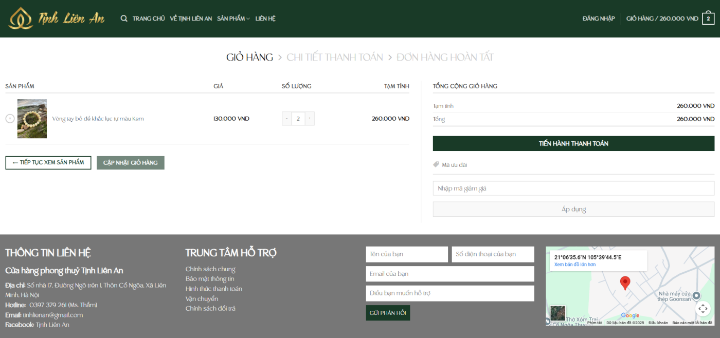Expand the Sản Phẩm dropdown menu
Viewport: 720px width, 338px height.
tap(233, 18)
